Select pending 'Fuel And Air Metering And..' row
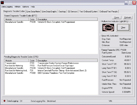Image resolution: width=137 pixels, height=105 pixels. (x=16, y=70)
